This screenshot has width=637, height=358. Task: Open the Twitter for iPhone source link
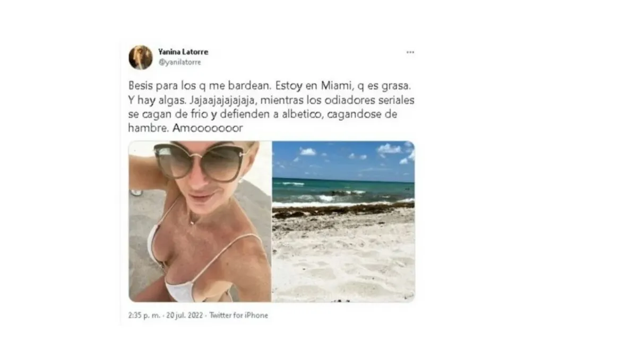point(238,315)
